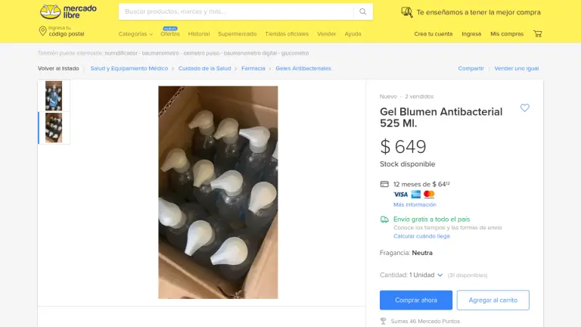Screen dimensions: 581x327
Task: Go to the Supermercado section
Action: click(x=237, y=34)
